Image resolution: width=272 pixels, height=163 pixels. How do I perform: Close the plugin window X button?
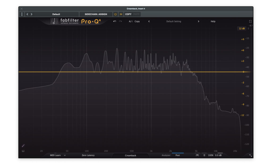[x=22, y=9]
